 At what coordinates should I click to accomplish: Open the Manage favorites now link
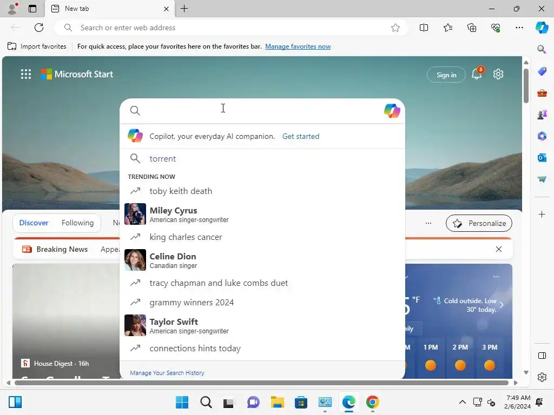coord(298,46)
